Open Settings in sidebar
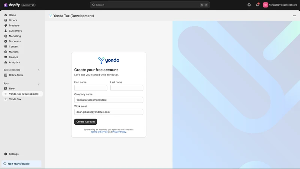The height and width of the screenshot is (169, 300). pos(22,154)
